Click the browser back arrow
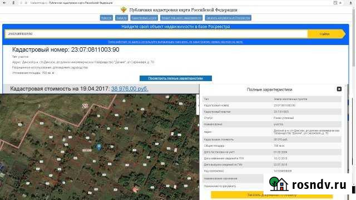 pos(4,3)
